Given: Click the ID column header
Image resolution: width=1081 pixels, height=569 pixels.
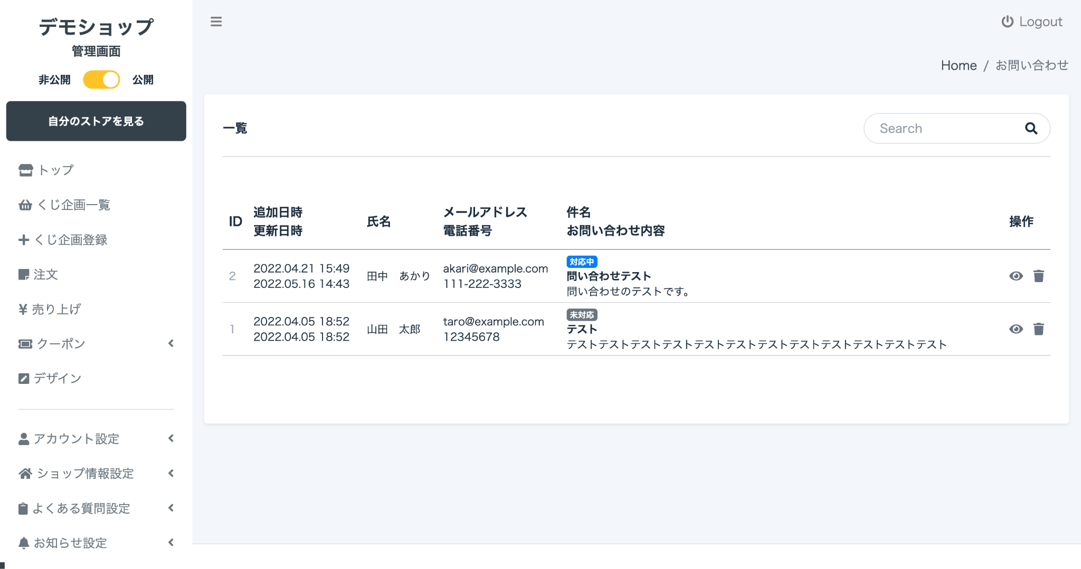Looking at the screenshot, I should tap(235, 221).
